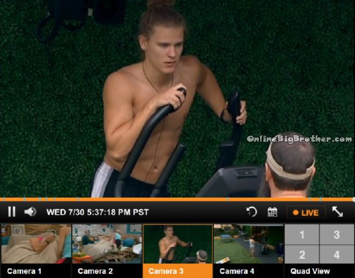355x278 pixels.
Task: Switch to Camera 4 thumbnail
Action: pyautogui.click(x=248, y=244)
